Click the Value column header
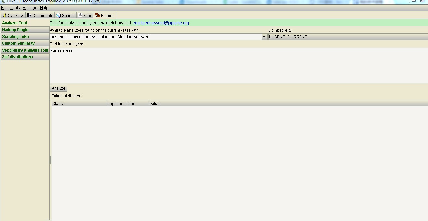The image size is (428, 221). click(x=288, y=104)
